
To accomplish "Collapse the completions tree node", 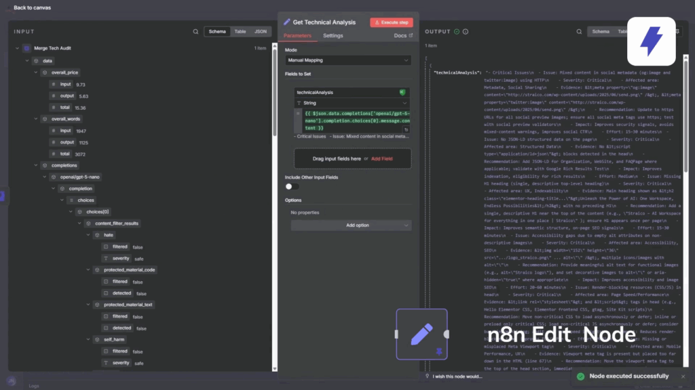I will [36, 165].
